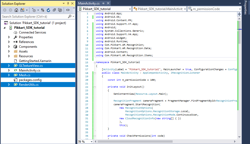Expand the Components node

pos(9,47)
